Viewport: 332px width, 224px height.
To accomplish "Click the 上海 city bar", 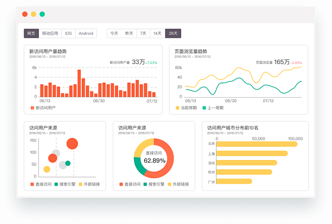I will pyautogui.click(x=252, y=154).
